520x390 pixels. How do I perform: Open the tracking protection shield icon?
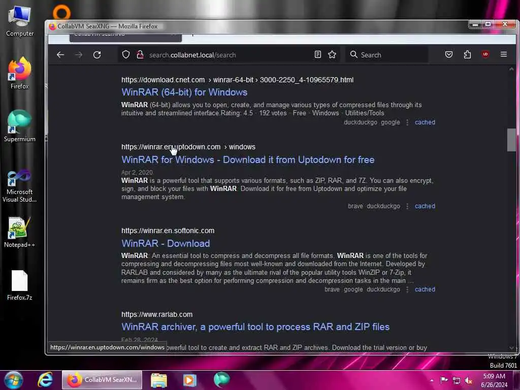click(126, 54)
